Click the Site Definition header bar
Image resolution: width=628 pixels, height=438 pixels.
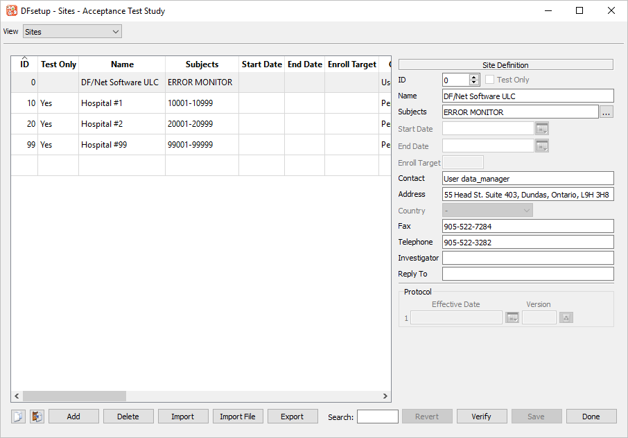click(505, 64)
